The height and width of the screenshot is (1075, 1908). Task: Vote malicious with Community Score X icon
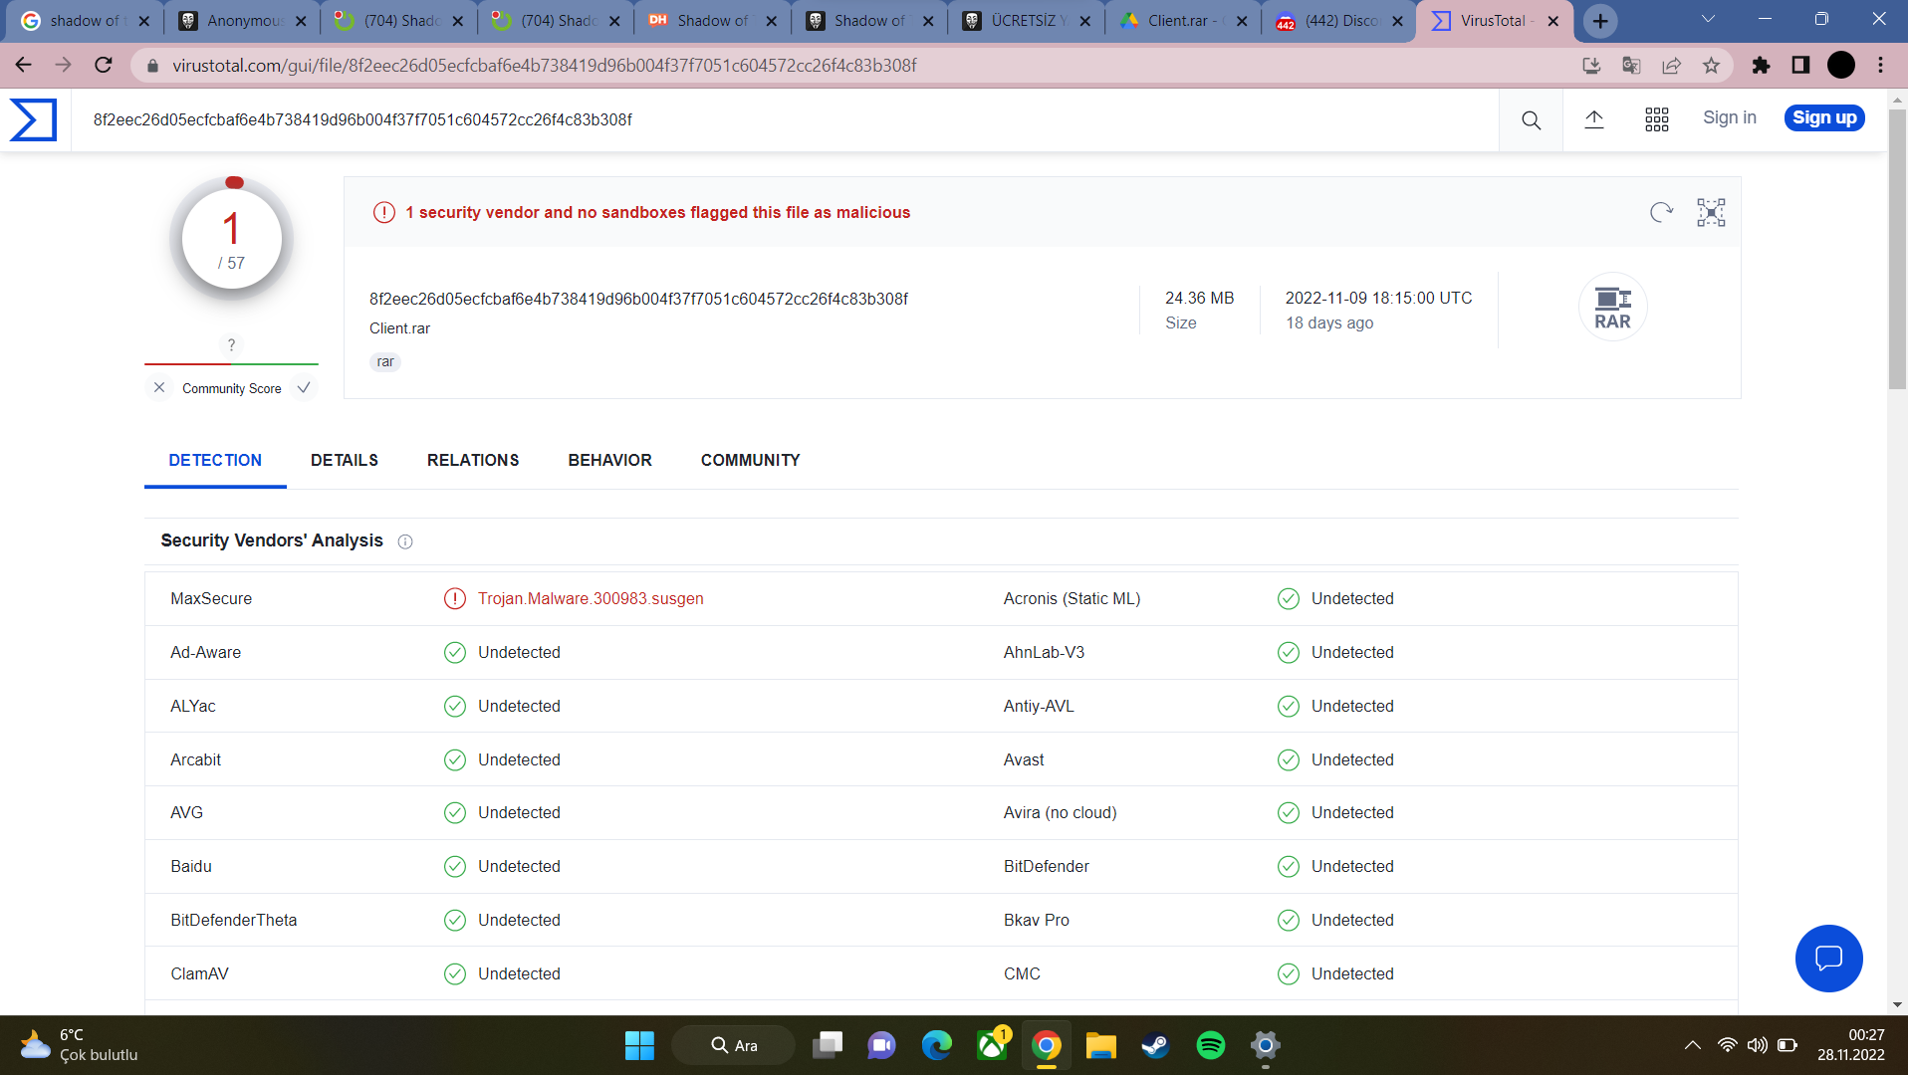[159, 388]
